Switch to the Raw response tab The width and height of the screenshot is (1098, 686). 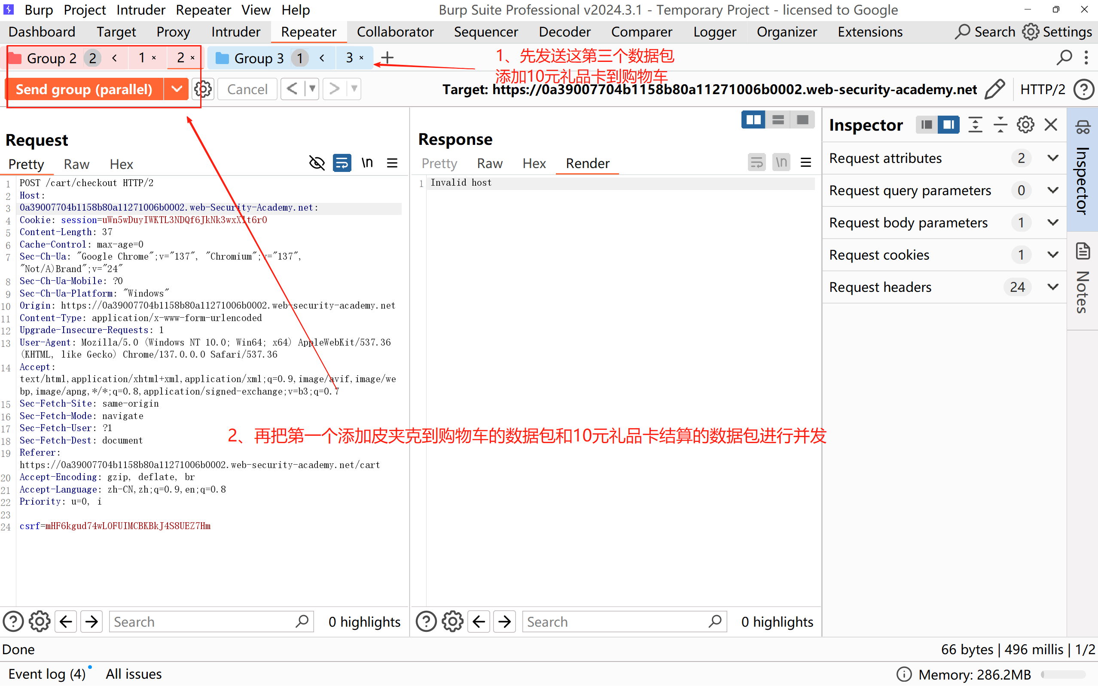tap(489, 163)
